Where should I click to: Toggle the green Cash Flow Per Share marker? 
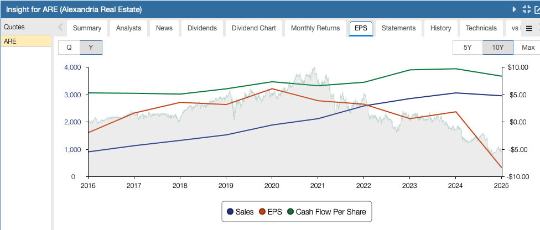(x=290, y=211)
